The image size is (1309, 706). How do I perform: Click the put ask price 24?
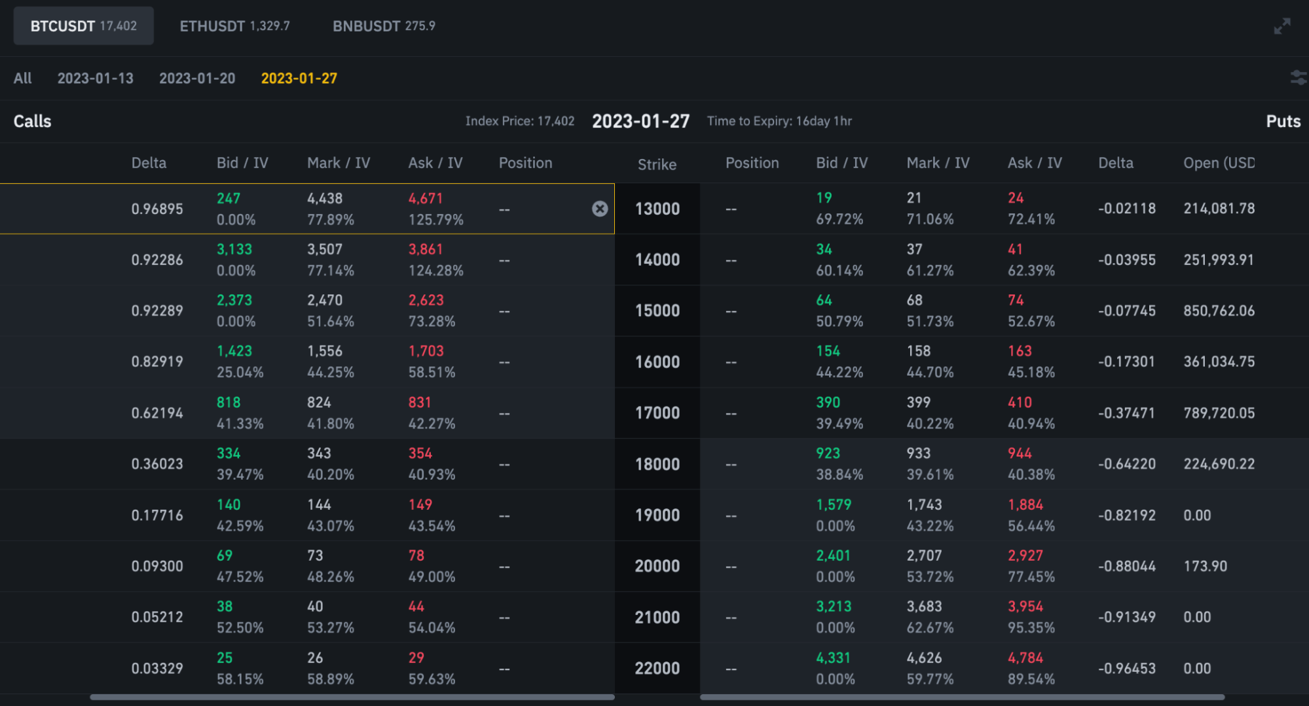(1016, 198)
